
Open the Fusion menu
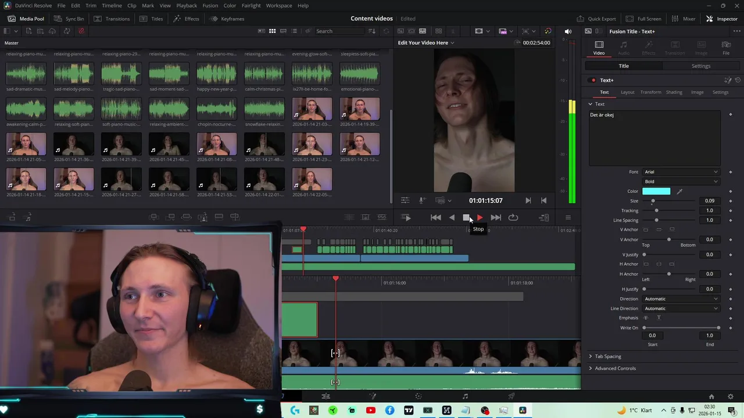[210, 5]
